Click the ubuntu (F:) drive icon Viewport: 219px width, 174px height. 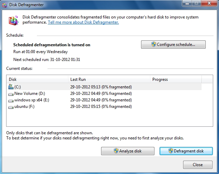pyautogui.click(x=11, y=107)
